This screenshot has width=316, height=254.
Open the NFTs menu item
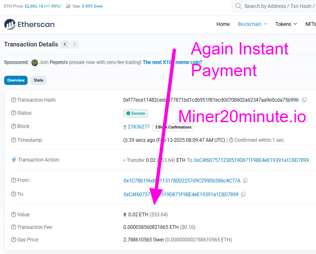(x=311, y=24)
